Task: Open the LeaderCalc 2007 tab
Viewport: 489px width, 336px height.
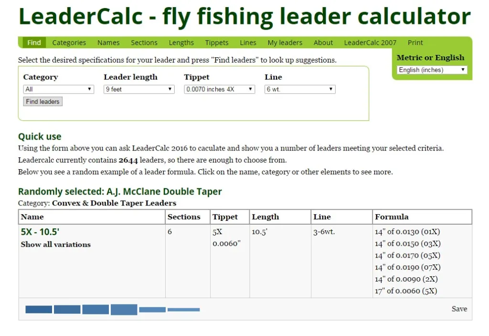Action: tap(370, 43)
